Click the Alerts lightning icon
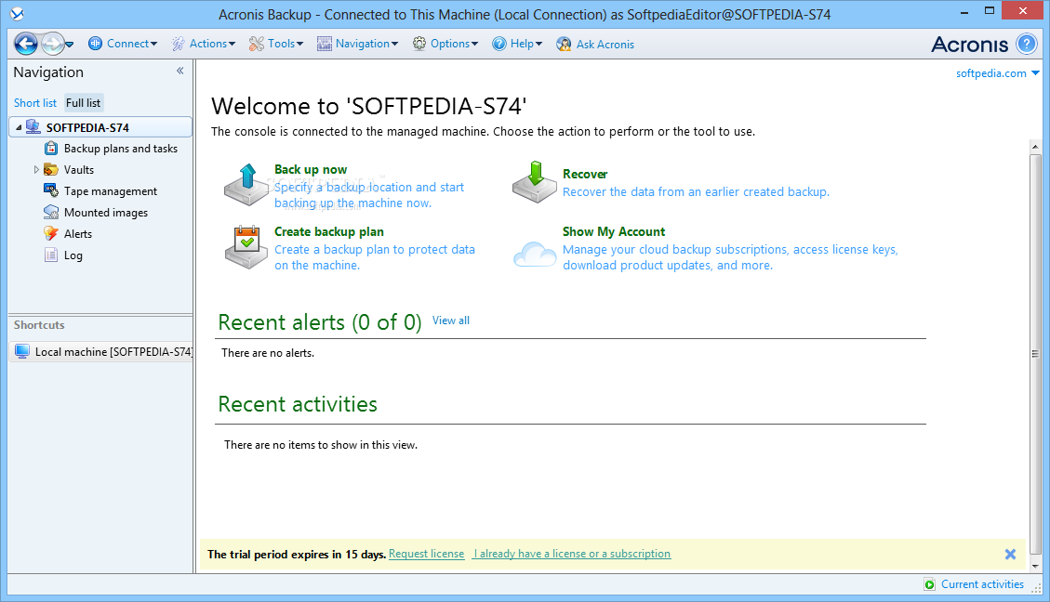Image resolution: width=1050 pixels, height=602 pixels. 51,233
